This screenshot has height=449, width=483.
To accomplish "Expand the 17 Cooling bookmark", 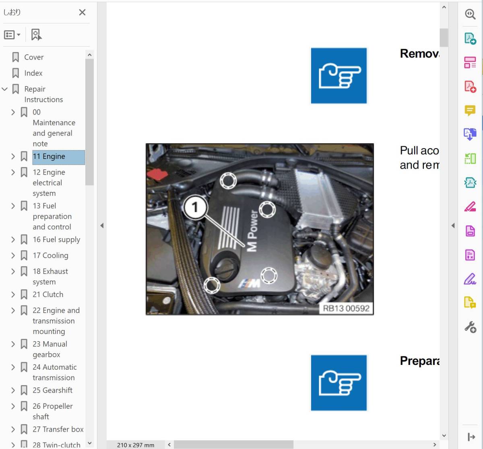I will 13,255.
